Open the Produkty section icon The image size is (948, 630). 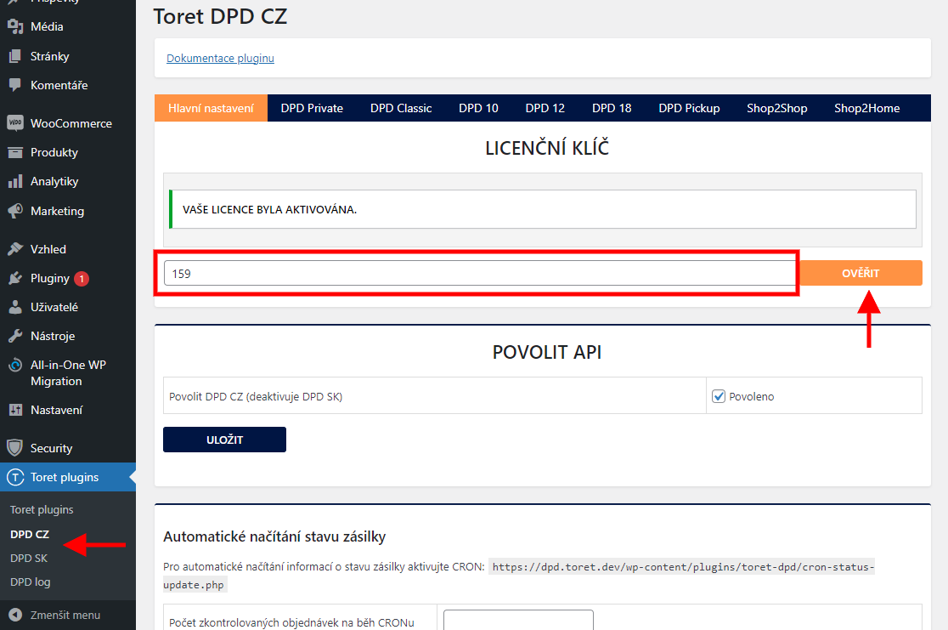[x=17, y=152]
